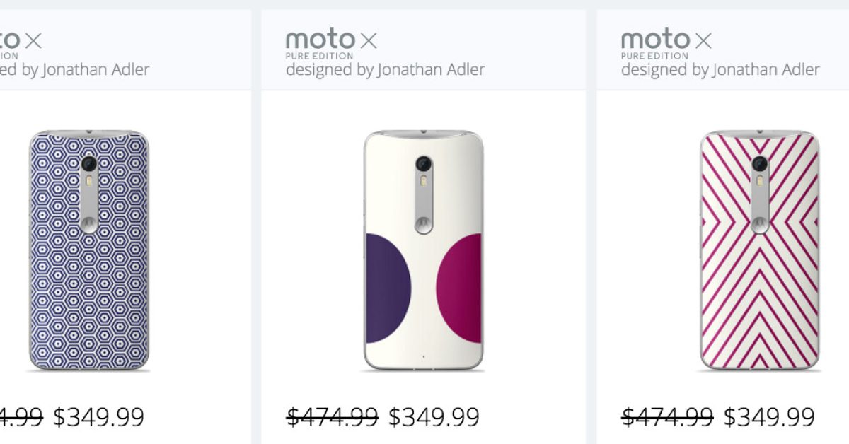Click the $349.99 price in the left card
Image resolution: width=849 pixels, height=444 pixels.
coord(98,417)
